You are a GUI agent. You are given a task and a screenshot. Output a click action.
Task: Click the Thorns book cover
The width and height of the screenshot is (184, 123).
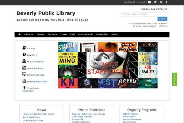click(x=148, y=47)
